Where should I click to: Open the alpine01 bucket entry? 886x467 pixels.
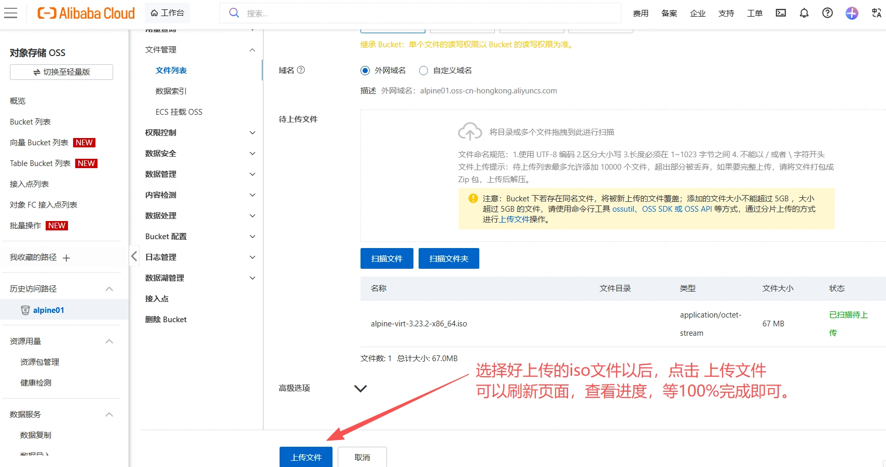49,310
